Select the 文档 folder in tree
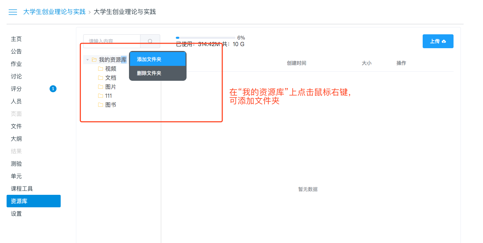The height and width of the screenshot is (243, 483). 111,78
